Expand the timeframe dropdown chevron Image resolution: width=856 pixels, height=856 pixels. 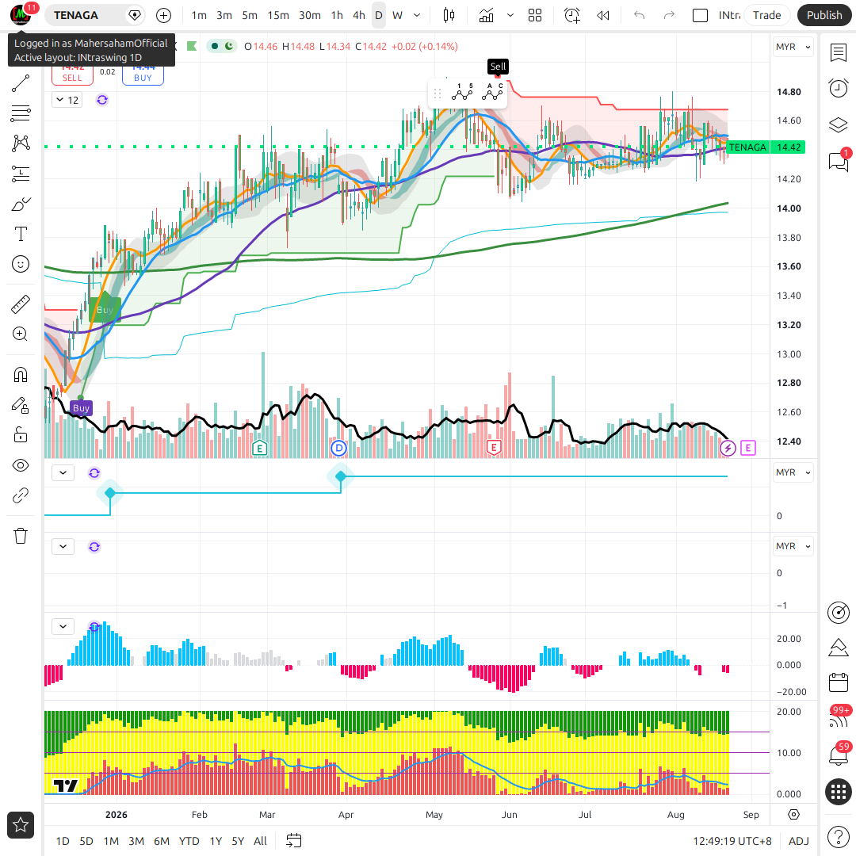pyautogui.click(x=417, y=15)
